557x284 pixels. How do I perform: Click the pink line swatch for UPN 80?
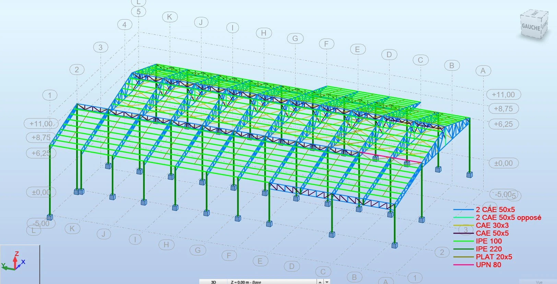click(x=463, y=265)
